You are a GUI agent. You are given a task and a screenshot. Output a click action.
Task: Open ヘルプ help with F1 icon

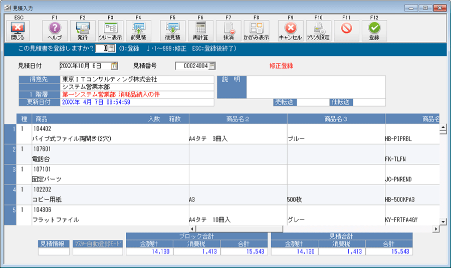coord(55,30)
